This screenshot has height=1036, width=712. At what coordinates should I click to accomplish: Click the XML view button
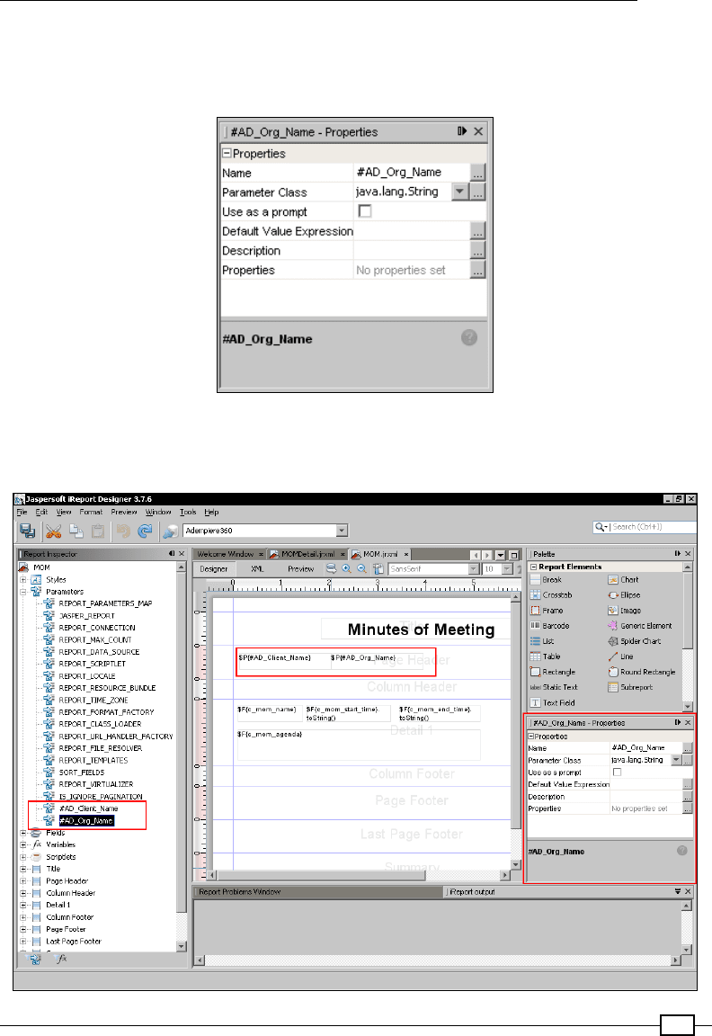pos(257,569)
